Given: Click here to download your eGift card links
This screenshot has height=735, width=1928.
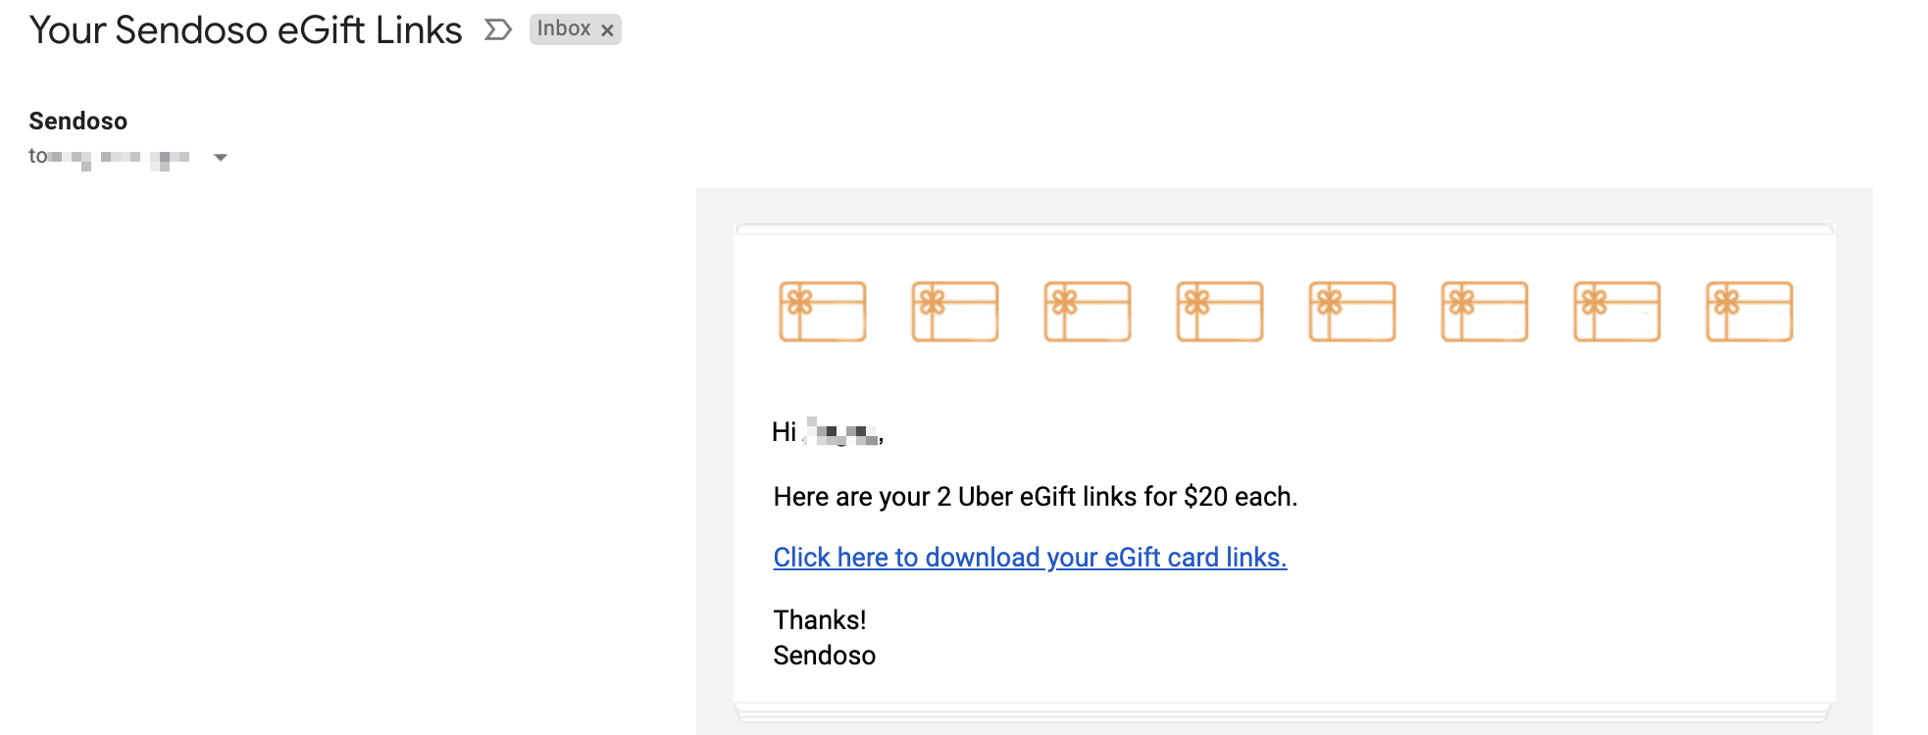Looking at the screenshot, I should 1030,557.
